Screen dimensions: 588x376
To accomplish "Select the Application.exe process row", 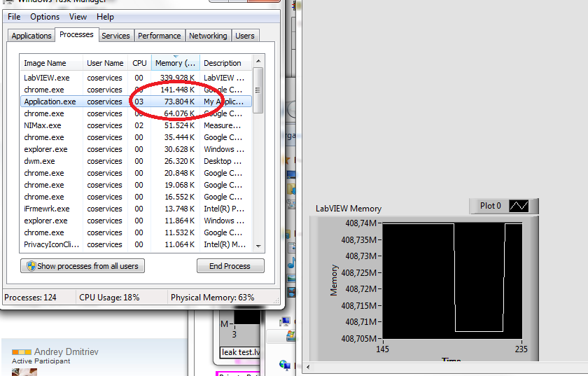I will click(x=136, y=102).
